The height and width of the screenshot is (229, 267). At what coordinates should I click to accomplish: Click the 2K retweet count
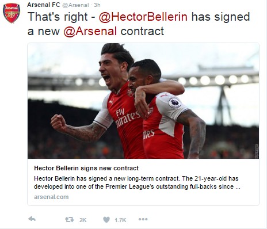click(83, 220)
